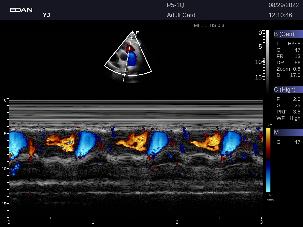
Task: Click the PRF 3.5 parameter
Action: [x=288, y=112]
